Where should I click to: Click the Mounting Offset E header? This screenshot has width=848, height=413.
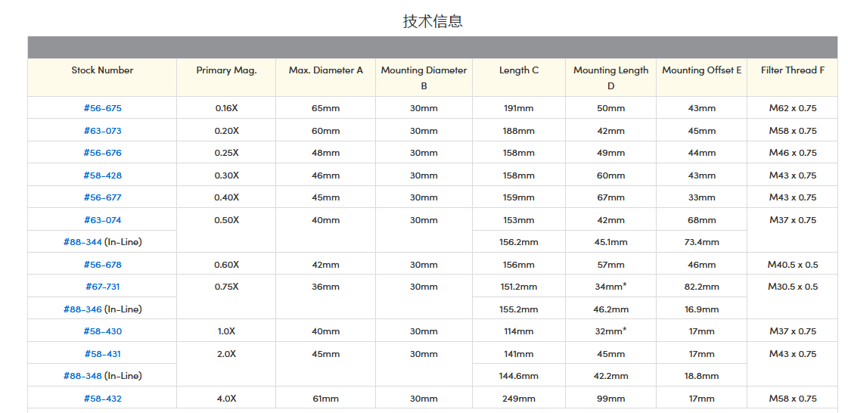701,70
